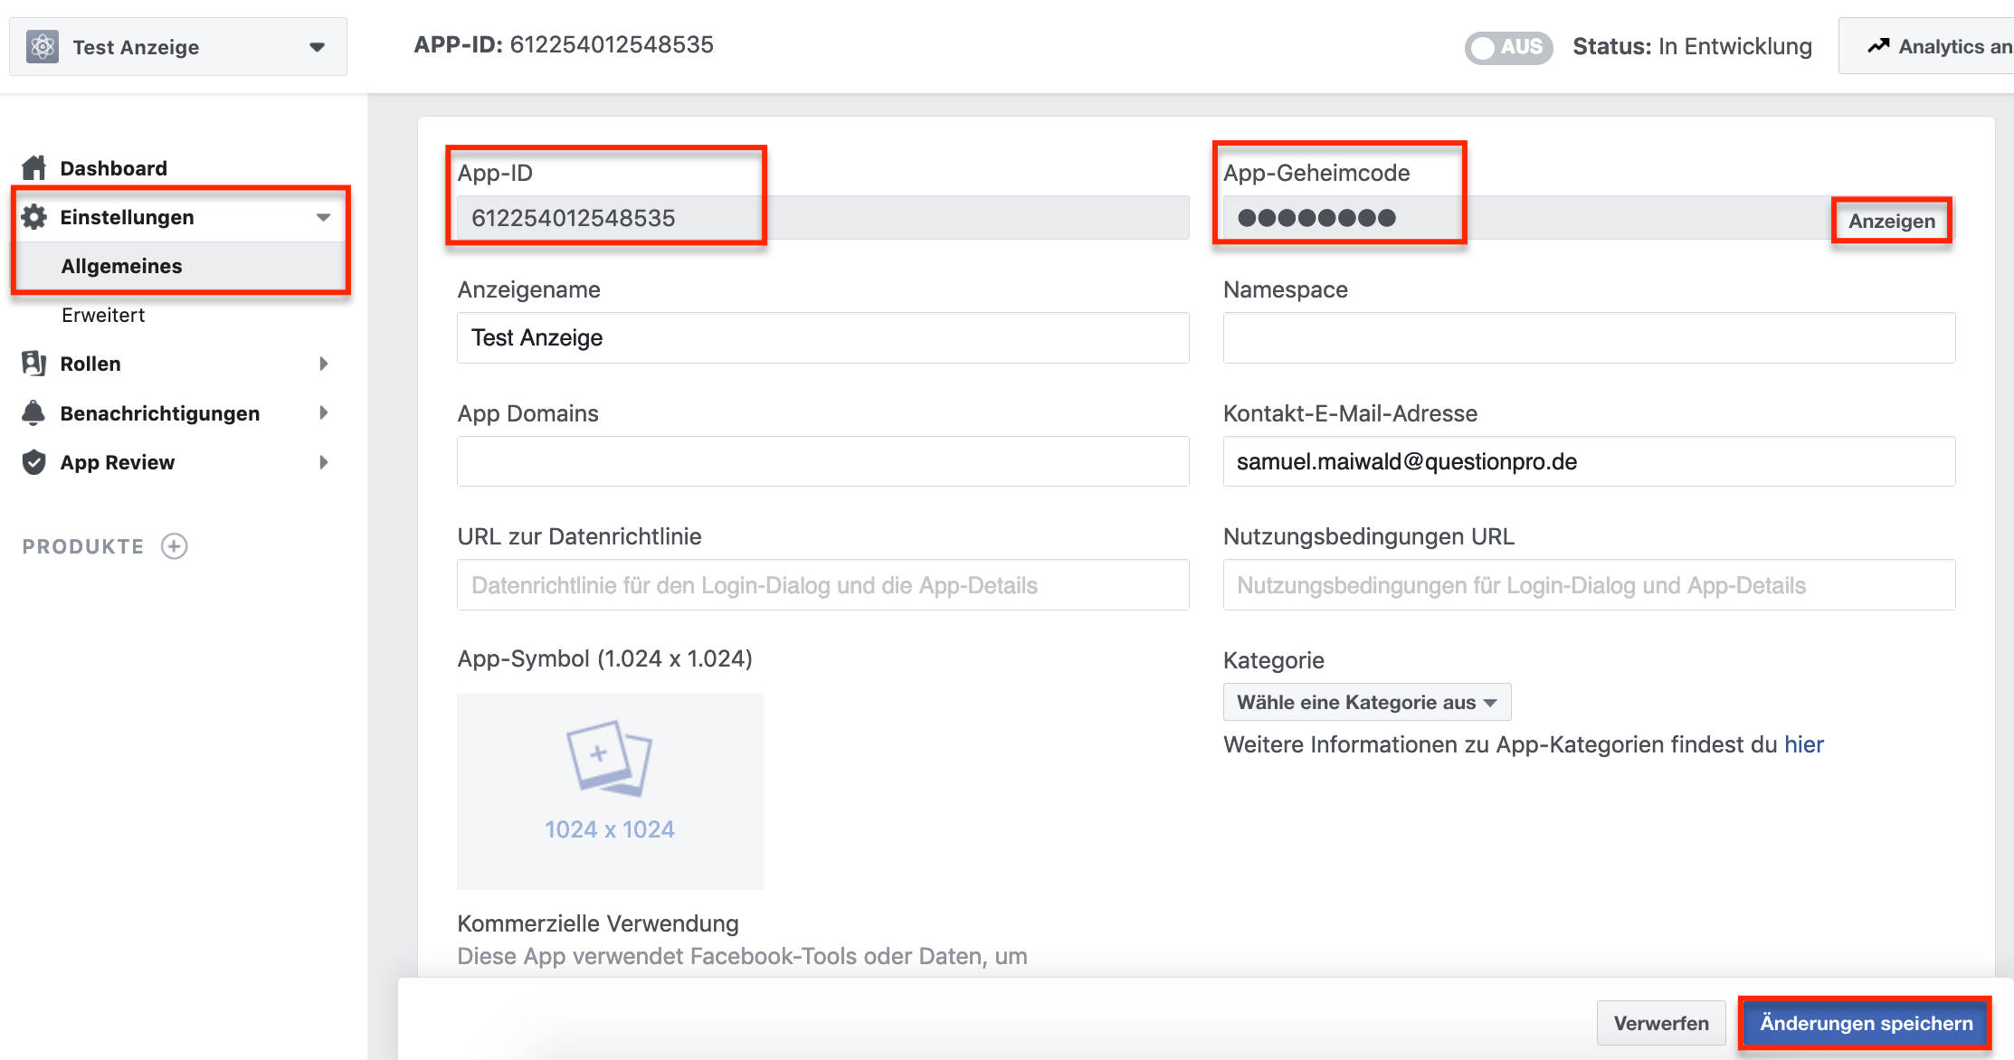Click the Rollen icon in sidebar
Screen dimensions: 2014x1060
coord(34,364)
